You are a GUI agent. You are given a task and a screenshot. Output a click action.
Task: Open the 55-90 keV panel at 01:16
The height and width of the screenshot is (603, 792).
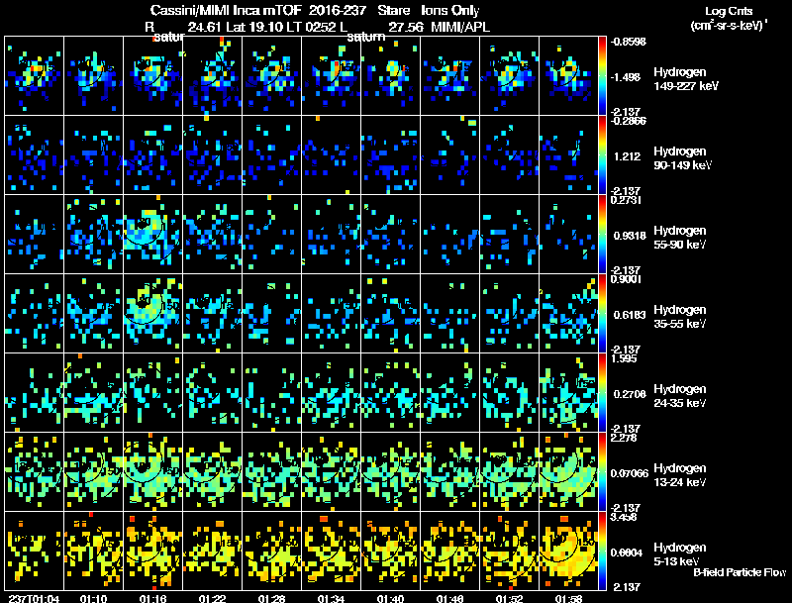point(152,234)
